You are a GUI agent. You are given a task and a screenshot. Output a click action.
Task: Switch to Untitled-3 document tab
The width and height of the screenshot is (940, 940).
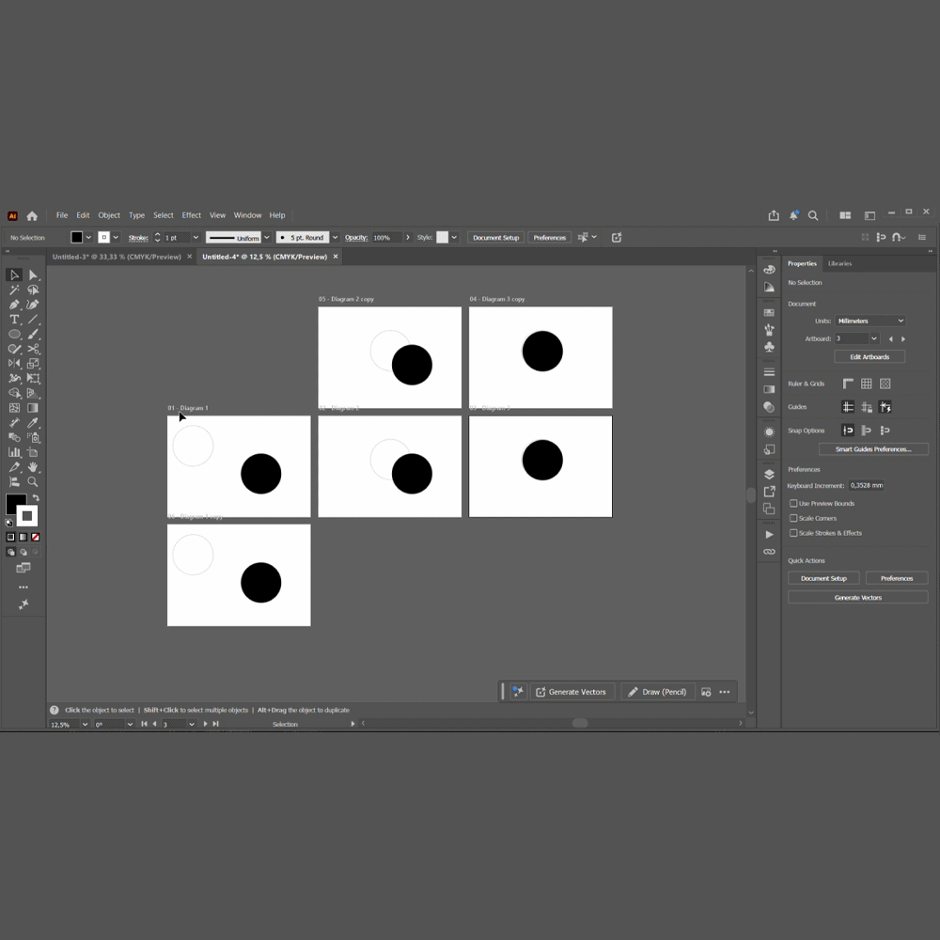click(x=117, y=257)
